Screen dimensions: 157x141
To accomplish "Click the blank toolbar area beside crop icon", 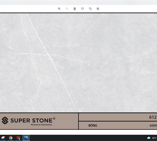I will [126, 9].
